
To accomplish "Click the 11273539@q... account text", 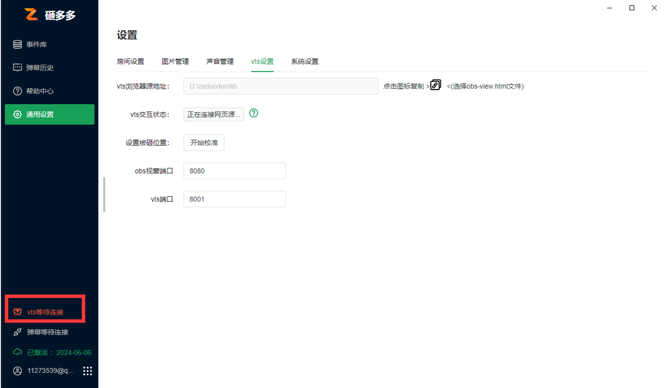I will (x=51, y=371).
